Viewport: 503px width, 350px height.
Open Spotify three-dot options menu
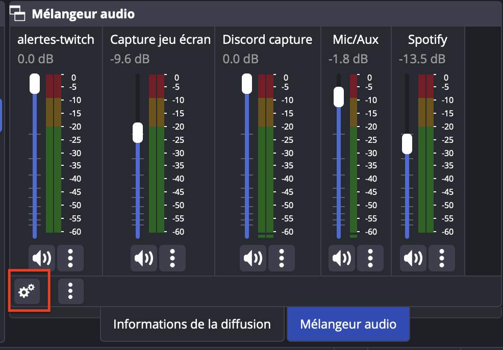coord(441,258)
